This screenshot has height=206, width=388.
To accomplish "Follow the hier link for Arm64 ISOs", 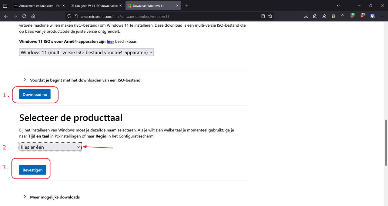I will [x=110, y=41].
